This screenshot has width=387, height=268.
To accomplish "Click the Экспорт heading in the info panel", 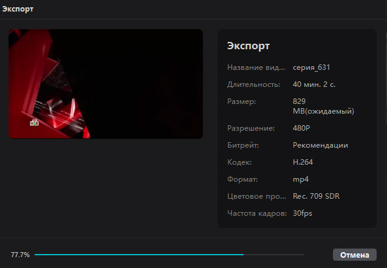I will [248, 46].
